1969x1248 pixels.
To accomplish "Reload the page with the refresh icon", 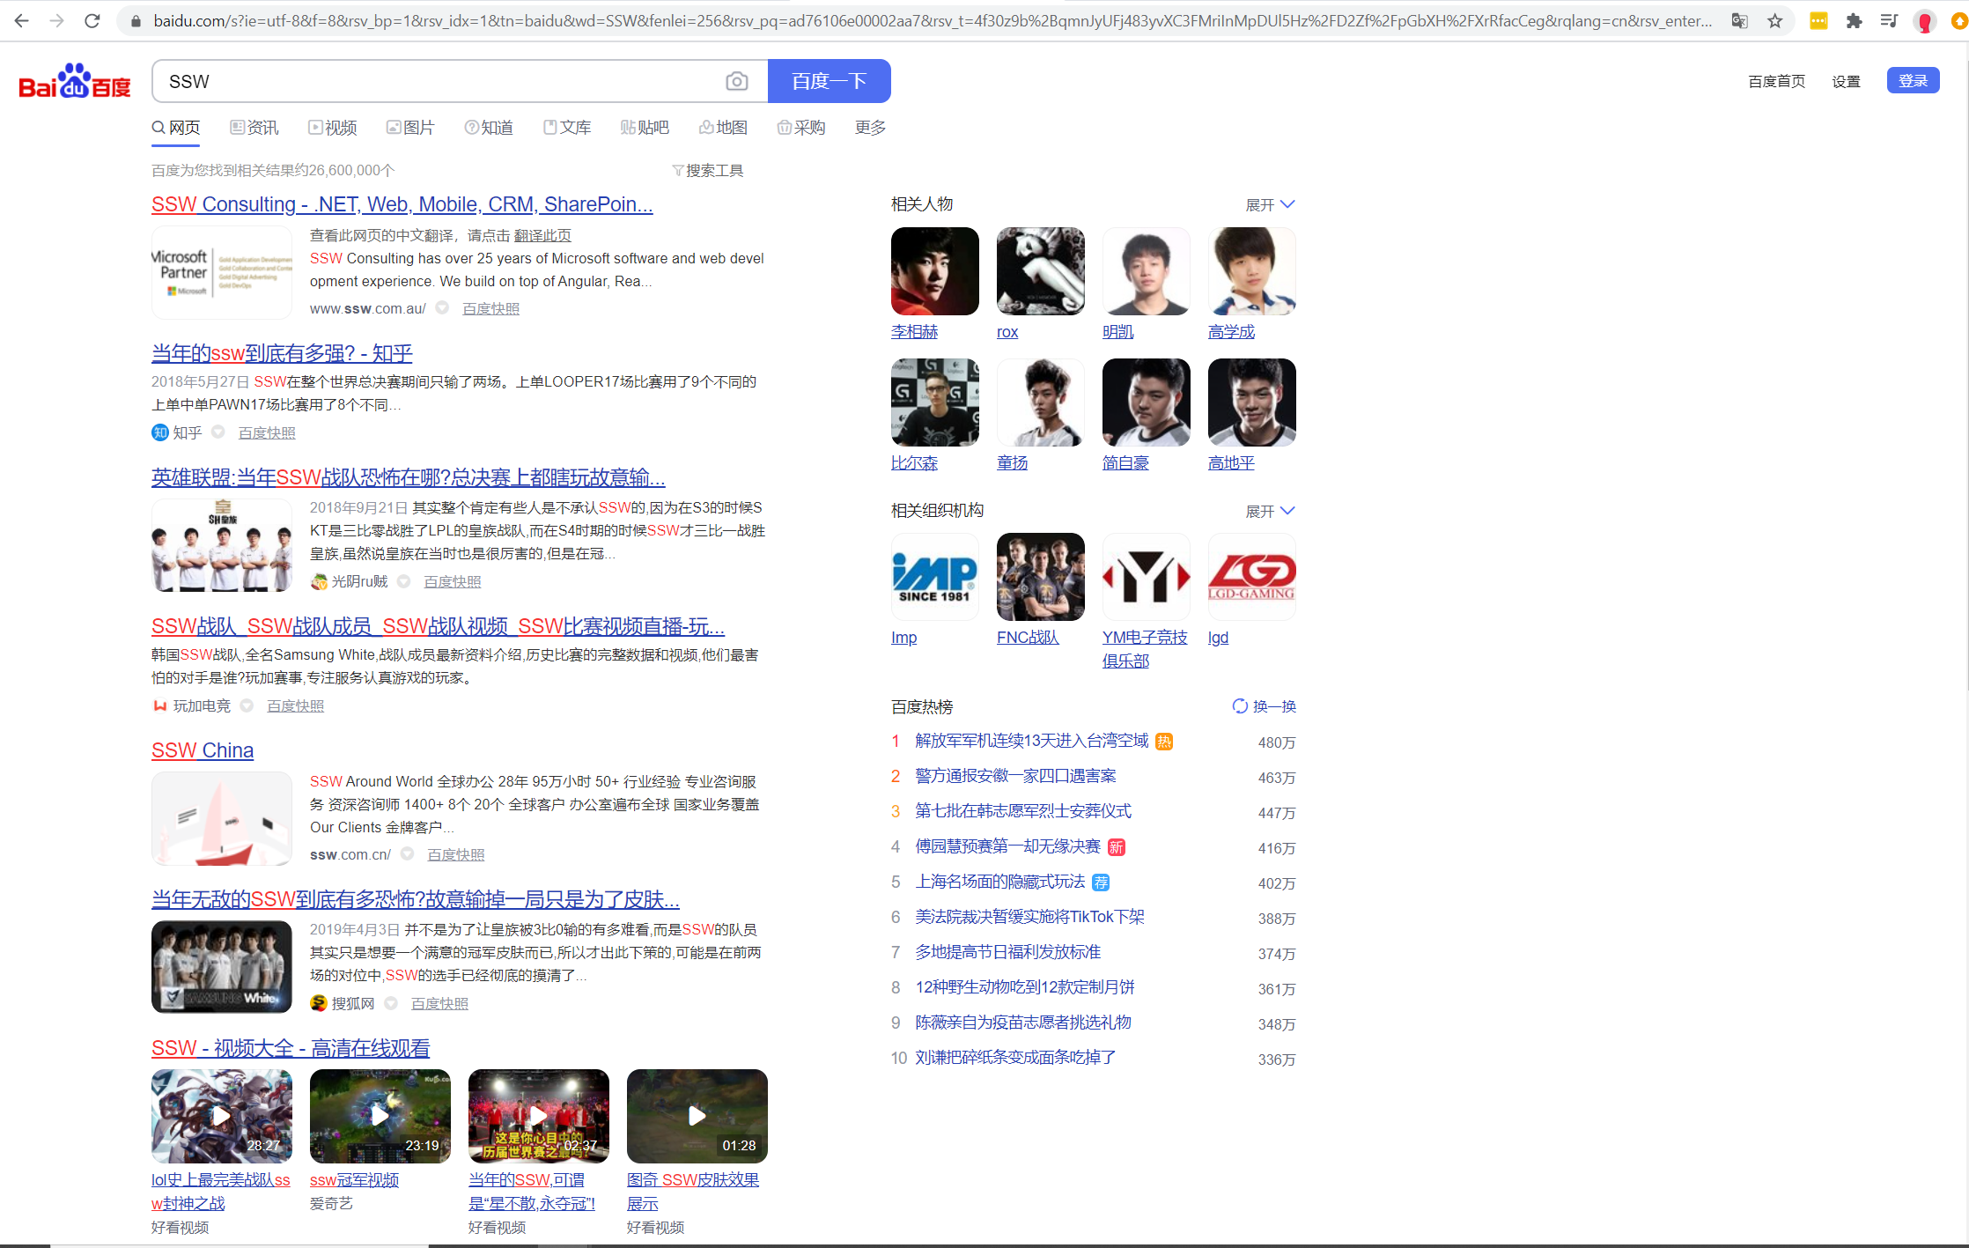I will click(x=92, y=19).
